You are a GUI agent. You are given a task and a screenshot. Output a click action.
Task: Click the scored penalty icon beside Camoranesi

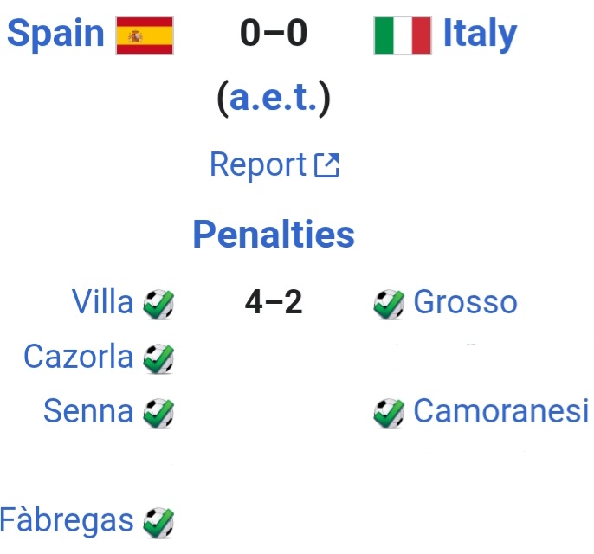(389, 413)
